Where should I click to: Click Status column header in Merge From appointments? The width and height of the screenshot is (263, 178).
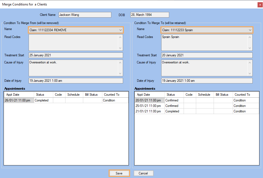[x=40, y=95]
